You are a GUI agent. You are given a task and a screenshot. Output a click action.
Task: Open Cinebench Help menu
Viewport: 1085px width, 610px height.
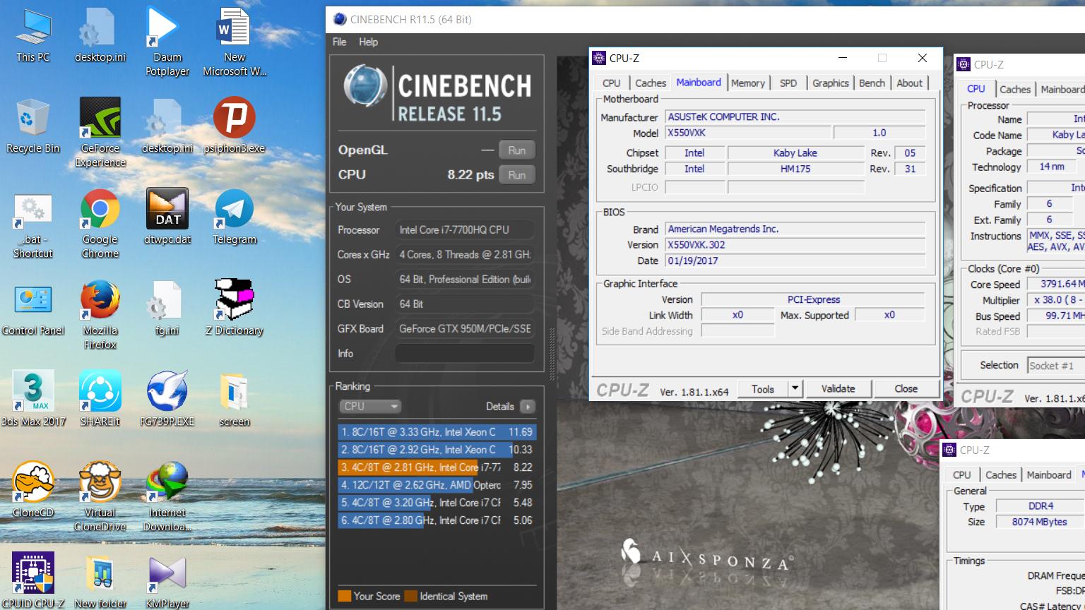click(x=368, y=42)
